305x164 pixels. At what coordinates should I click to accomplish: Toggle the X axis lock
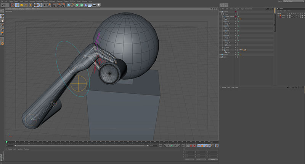coord(36,5)
